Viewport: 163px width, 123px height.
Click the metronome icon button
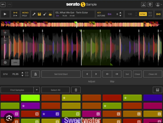(x=35, y=74)
